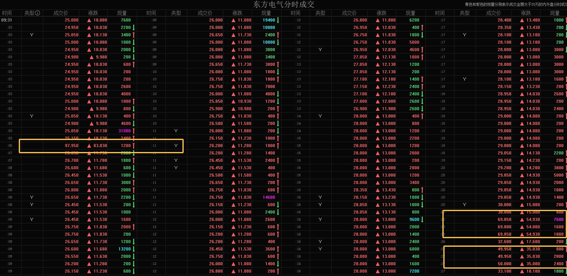The height and width of the screenshot is (276, 567).
Task: Click the price 27.150
Action: (x=360, y=86)
